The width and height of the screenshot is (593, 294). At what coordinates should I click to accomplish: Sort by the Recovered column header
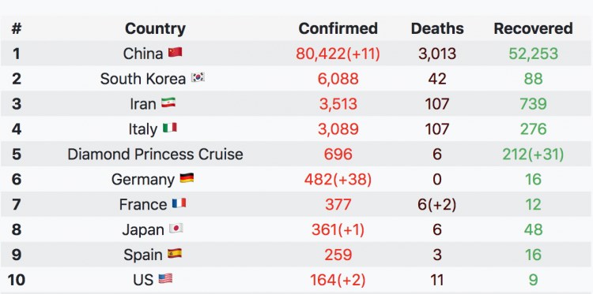click(533, 28)
